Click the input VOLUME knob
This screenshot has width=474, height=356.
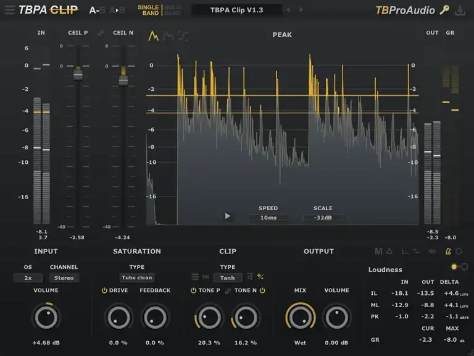[46, 317]
